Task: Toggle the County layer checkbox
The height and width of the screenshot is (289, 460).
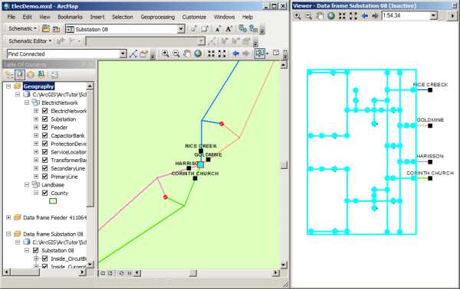Action: click(x=45, y=193)
